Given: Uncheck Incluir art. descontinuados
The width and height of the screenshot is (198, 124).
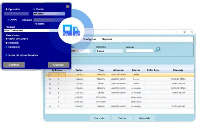Looking at the screenshot, I should [x=6, y=55].
